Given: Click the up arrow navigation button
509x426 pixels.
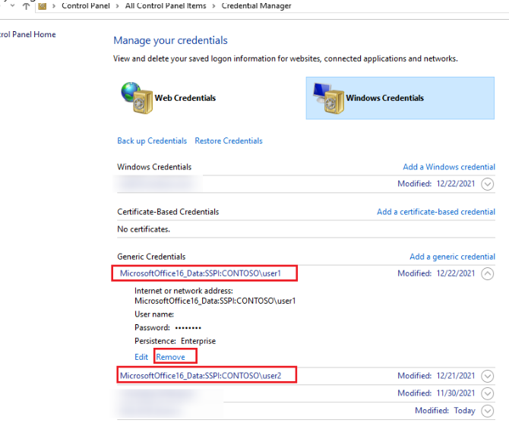Looking at the screenshot, I should [26, 6].
